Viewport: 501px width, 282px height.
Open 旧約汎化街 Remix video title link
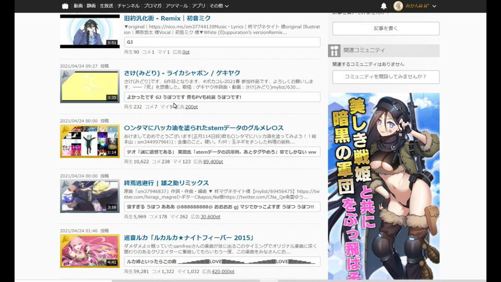(x=167, y=18)
